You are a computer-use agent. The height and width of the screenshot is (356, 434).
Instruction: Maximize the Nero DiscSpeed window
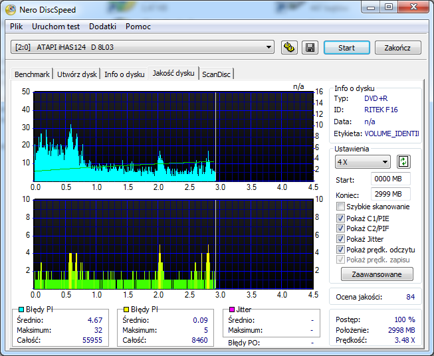[389, 7]
